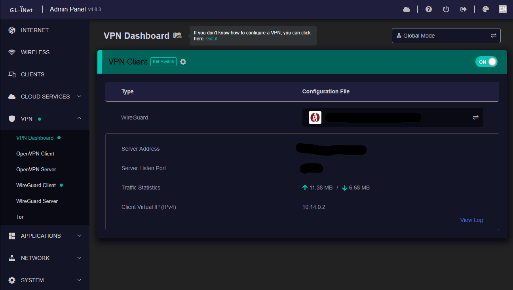The image size is (513, 290).
Task: Turn off the VPN Client ON toggle
Action: point(486,62)
